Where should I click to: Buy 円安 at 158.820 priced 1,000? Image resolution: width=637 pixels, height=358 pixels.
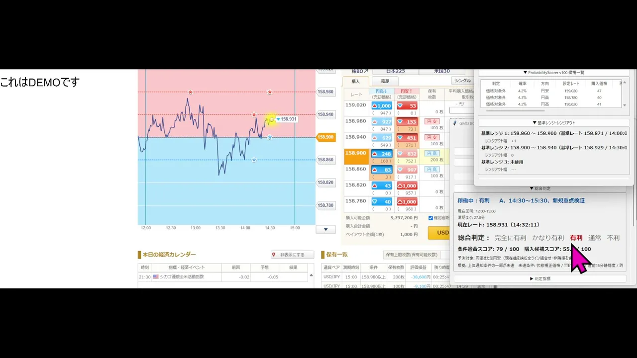(x=407, y=186)
